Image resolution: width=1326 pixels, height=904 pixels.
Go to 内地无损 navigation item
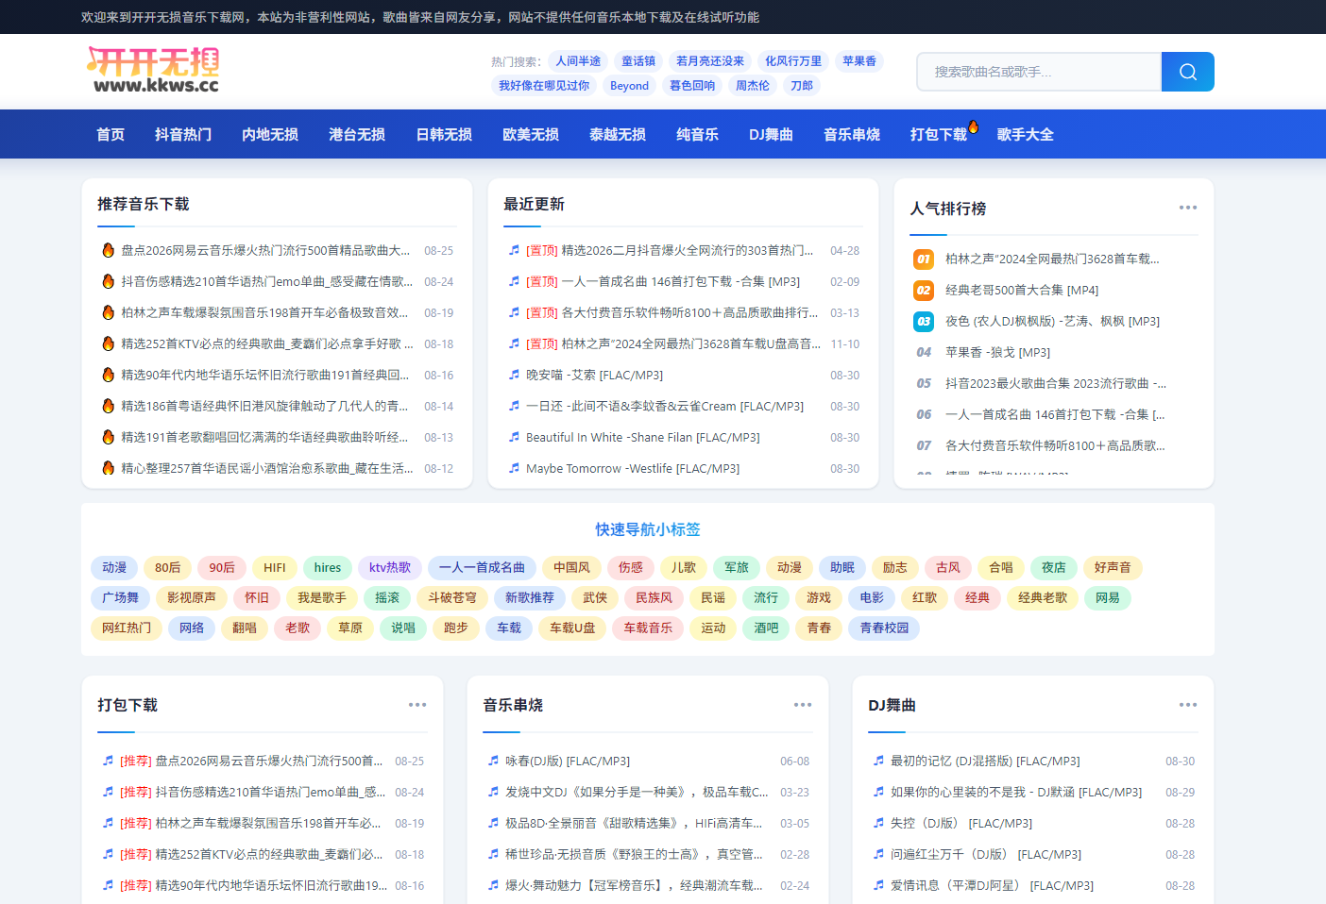270,134
